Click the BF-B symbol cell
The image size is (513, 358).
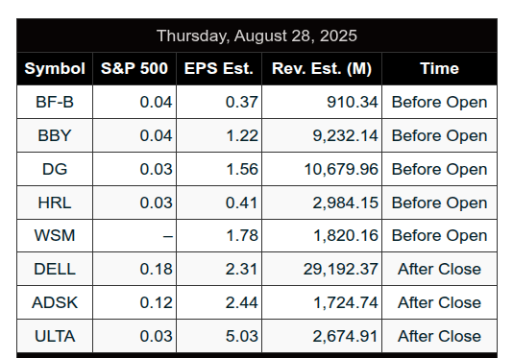[55, 102]
